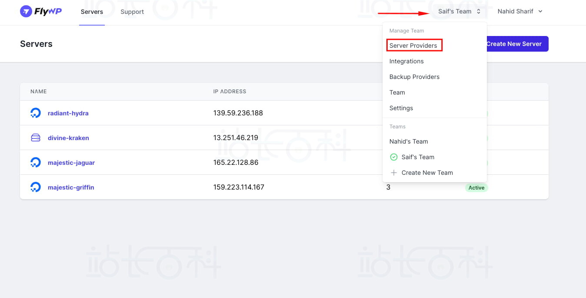Image resolution: width=586 pixels, height=298 pixels.
Task: Select Server Providers from the menu
Action: (x=413, y=46)
